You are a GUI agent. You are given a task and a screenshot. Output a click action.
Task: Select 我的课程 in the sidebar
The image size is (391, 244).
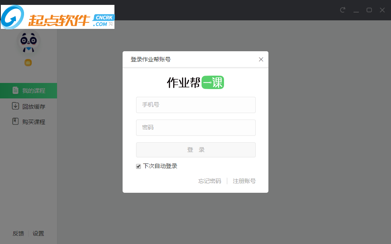(29, 91)
